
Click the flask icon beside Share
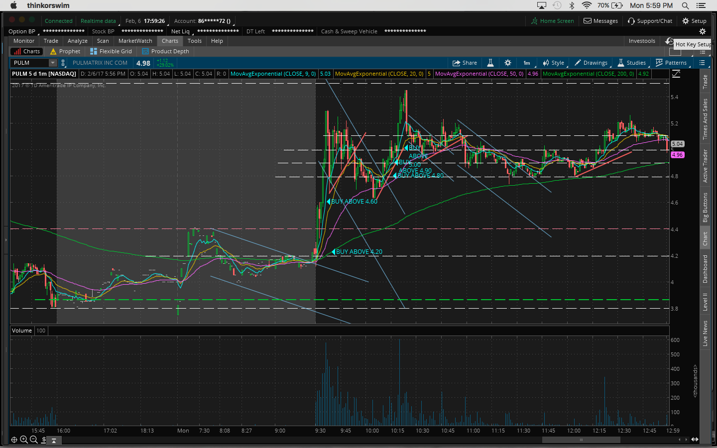(x=490, y=63)
